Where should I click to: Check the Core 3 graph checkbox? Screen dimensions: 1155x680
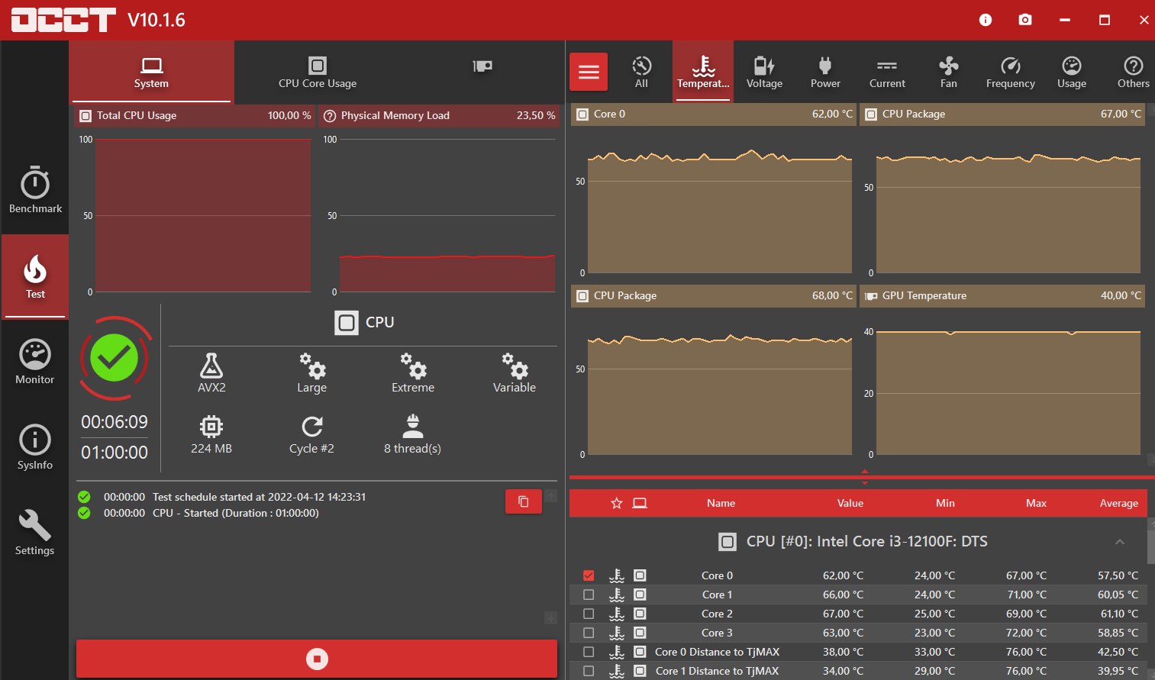[589, 633]
